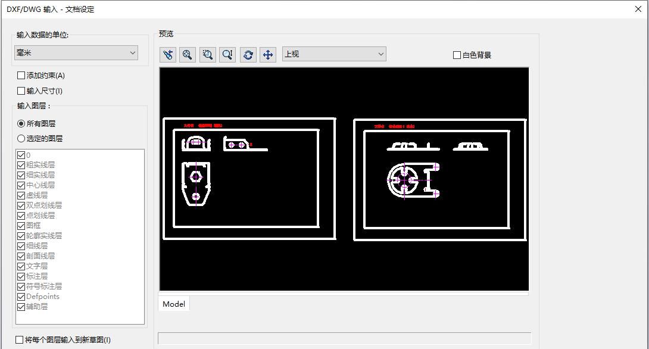
Task: Uncheck the Defpoints layer
Action: point(21,297)
